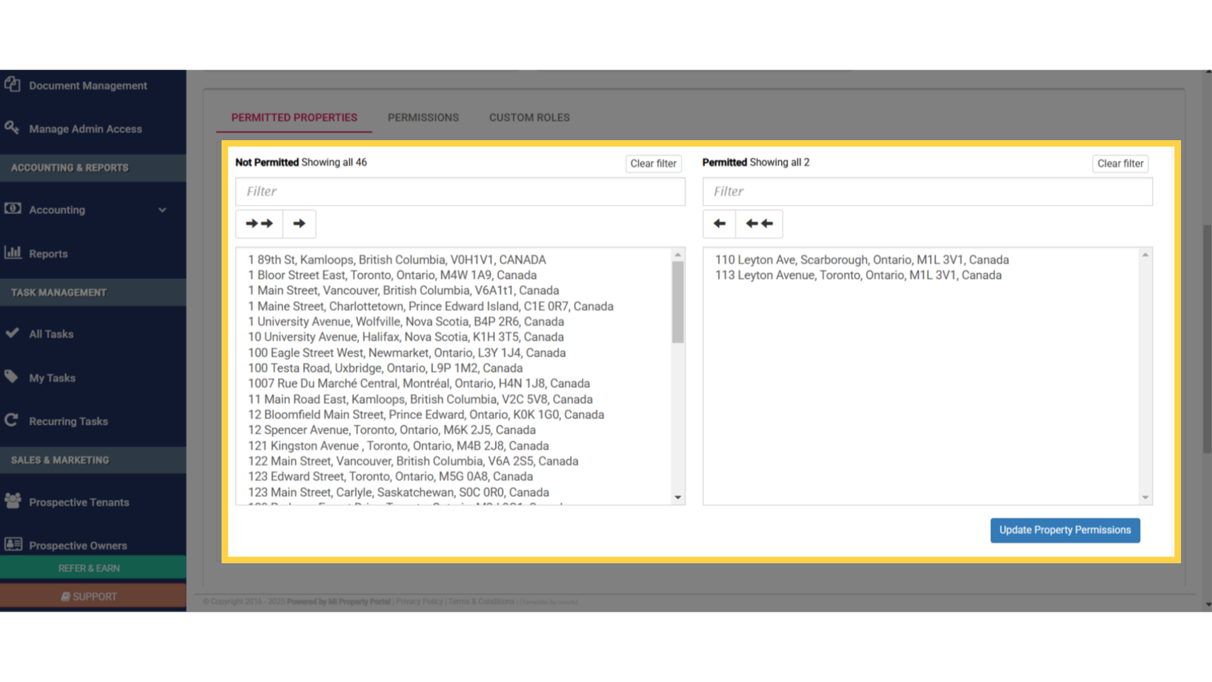The height and width of the screenshot is (682, 1212).
Task: Open All Tasks in sidebar
Action: click(x=51, y=334)
